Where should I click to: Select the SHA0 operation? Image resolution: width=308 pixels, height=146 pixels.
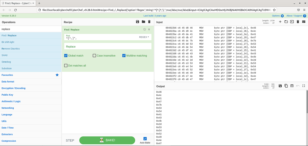[31, 55]
